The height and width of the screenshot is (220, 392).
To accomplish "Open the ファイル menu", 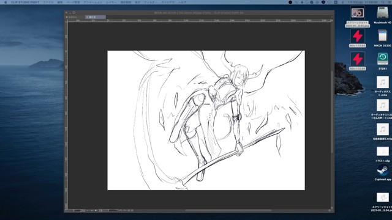I will coord(48,2).
